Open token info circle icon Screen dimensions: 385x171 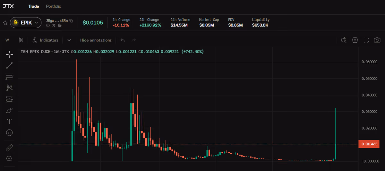pyautogui.click(x=48, y=25)
